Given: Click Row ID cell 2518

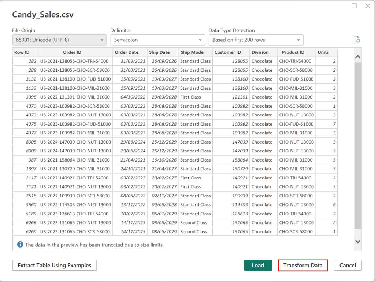Looking at the screenshot, I should pos(25,196).
